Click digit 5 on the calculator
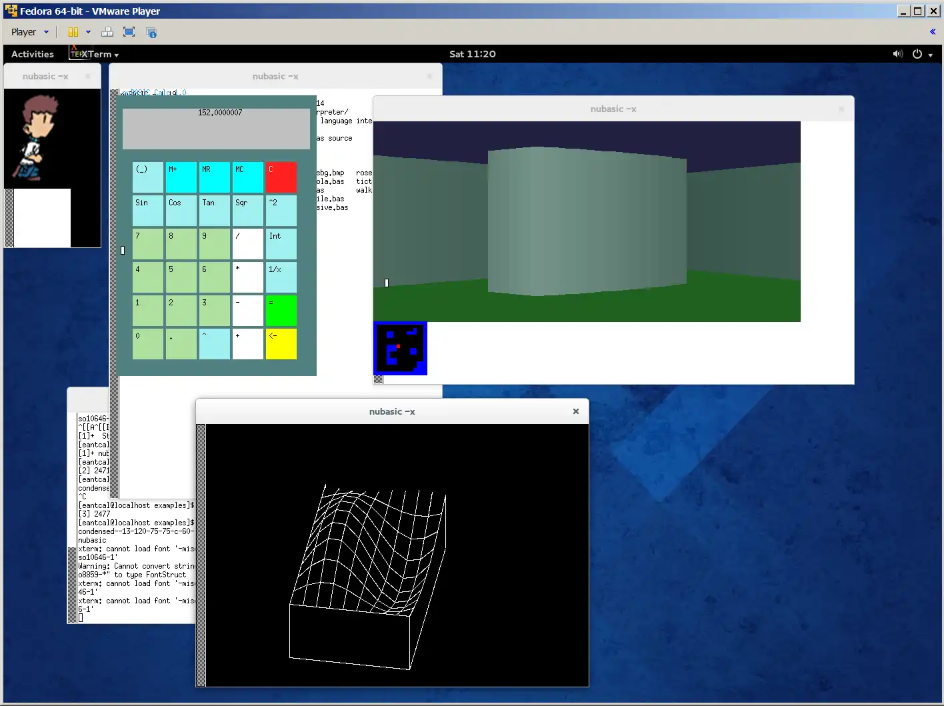 coord(181,277)
